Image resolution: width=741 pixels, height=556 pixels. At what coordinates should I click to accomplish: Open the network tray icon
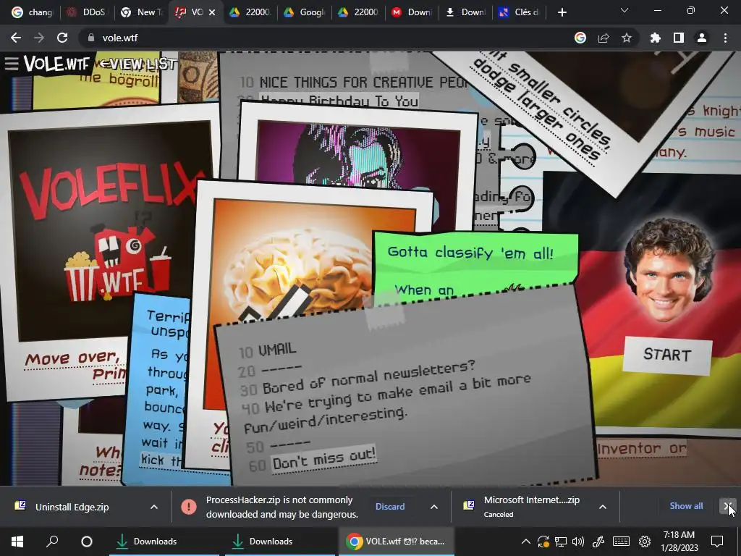coord(561,542)
